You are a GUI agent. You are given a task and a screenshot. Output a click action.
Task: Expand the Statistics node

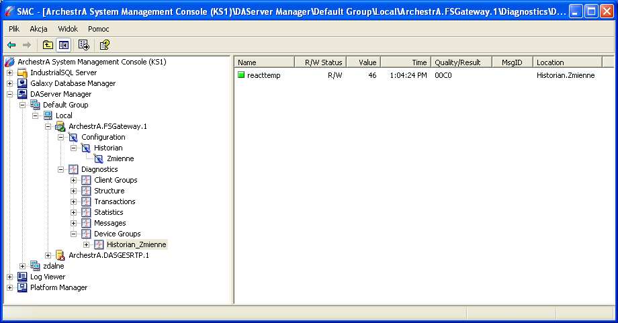click(x=73, y=212)
